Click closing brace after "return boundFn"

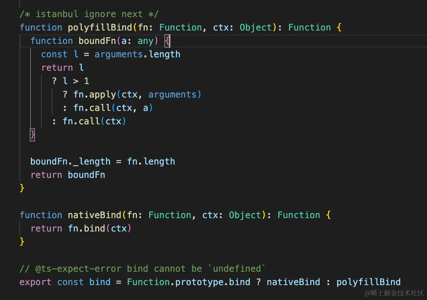pos(22,188)
